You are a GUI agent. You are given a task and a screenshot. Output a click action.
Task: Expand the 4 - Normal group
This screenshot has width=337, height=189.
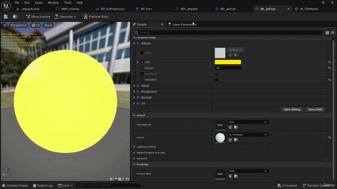(x=134, y=98)
